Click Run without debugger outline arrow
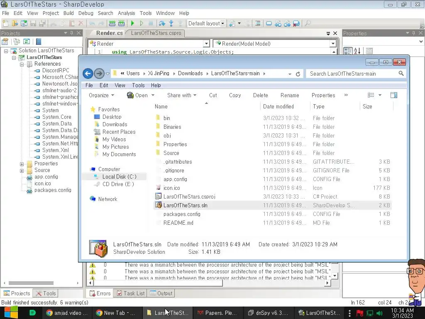Viewport: 425px width, 319px height. pos(142,23)
